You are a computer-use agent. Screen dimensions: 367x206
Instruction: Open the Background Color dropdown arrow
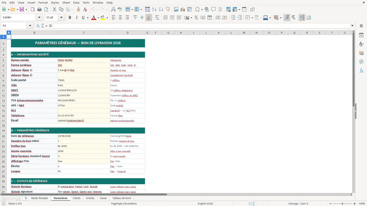pos(107,18)
